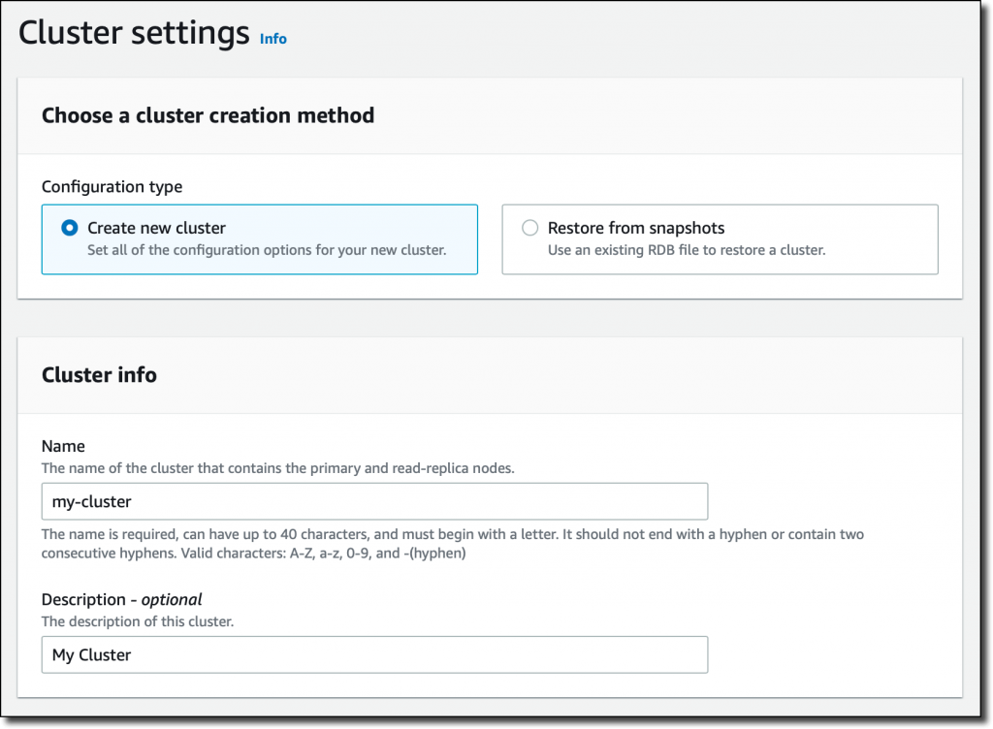Image resolution: width=993 pixels, height=729 pixels.
Task: Click the primary and read-replica nodes description
Action: coord(278,468)
